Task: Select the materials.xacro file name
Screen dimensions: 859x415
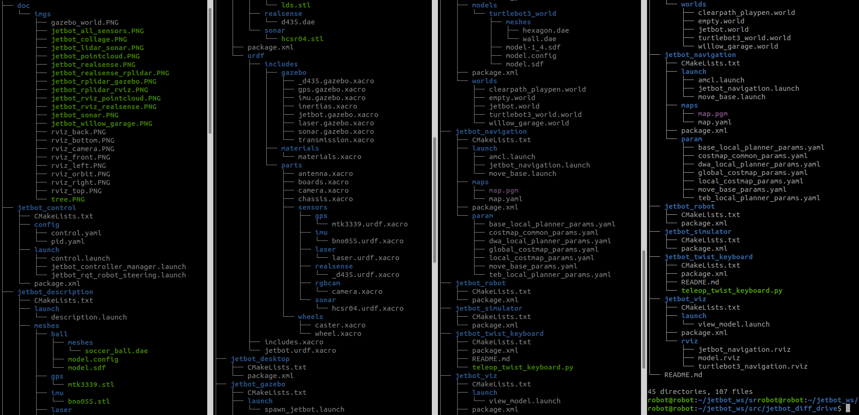Action: coord(330,157)
